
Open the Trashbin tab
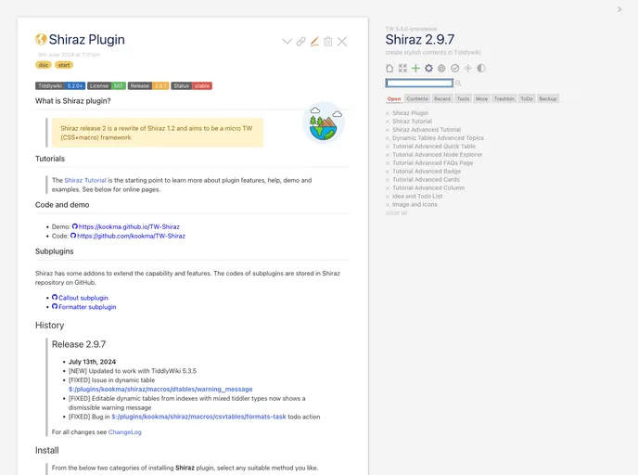tap(504, 99)
